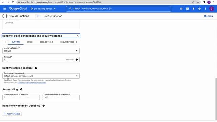Show help for Runtime service account

coord(36,68)
